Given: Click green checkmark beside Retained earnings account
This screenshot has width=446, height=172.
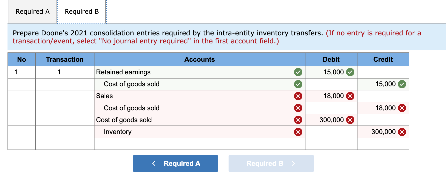Looking at the screenshot, I should pos(298,72).
